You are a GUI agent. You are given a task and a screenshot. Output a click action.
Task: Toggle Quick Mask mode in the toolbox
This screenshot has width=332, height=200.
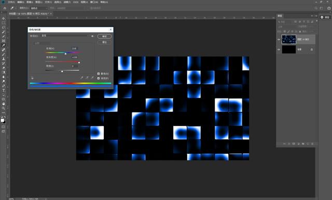pos(4,127)
